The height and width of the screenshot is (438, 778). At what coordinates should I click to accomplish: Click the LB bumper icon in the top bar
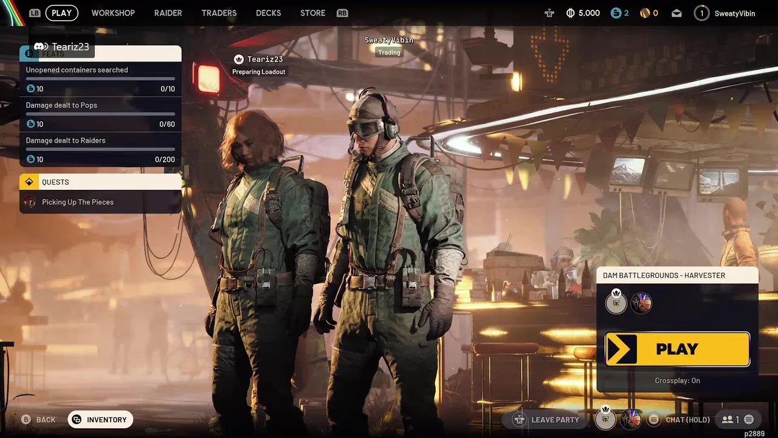pos(35,13)
